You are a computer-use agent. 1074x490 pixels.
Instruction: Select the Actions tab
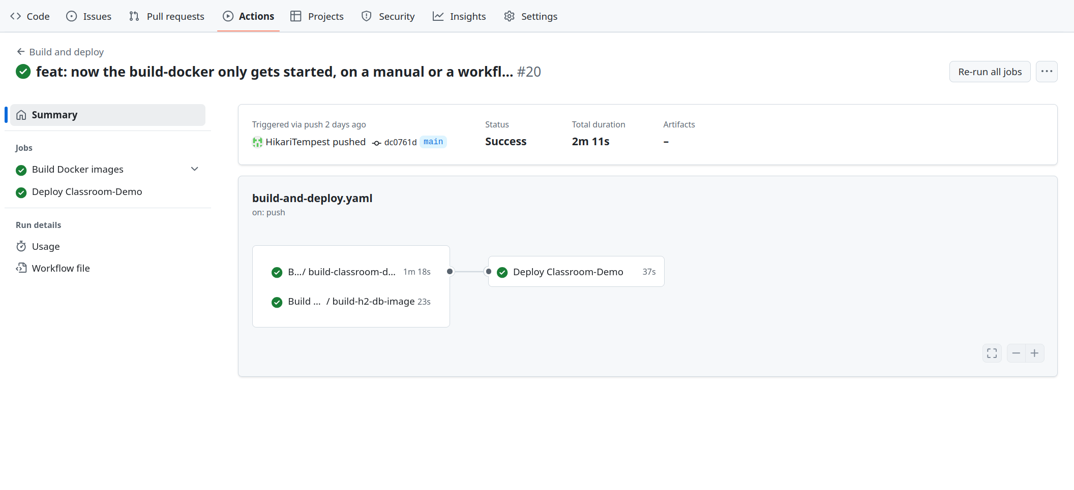click(x=249, y=16)
